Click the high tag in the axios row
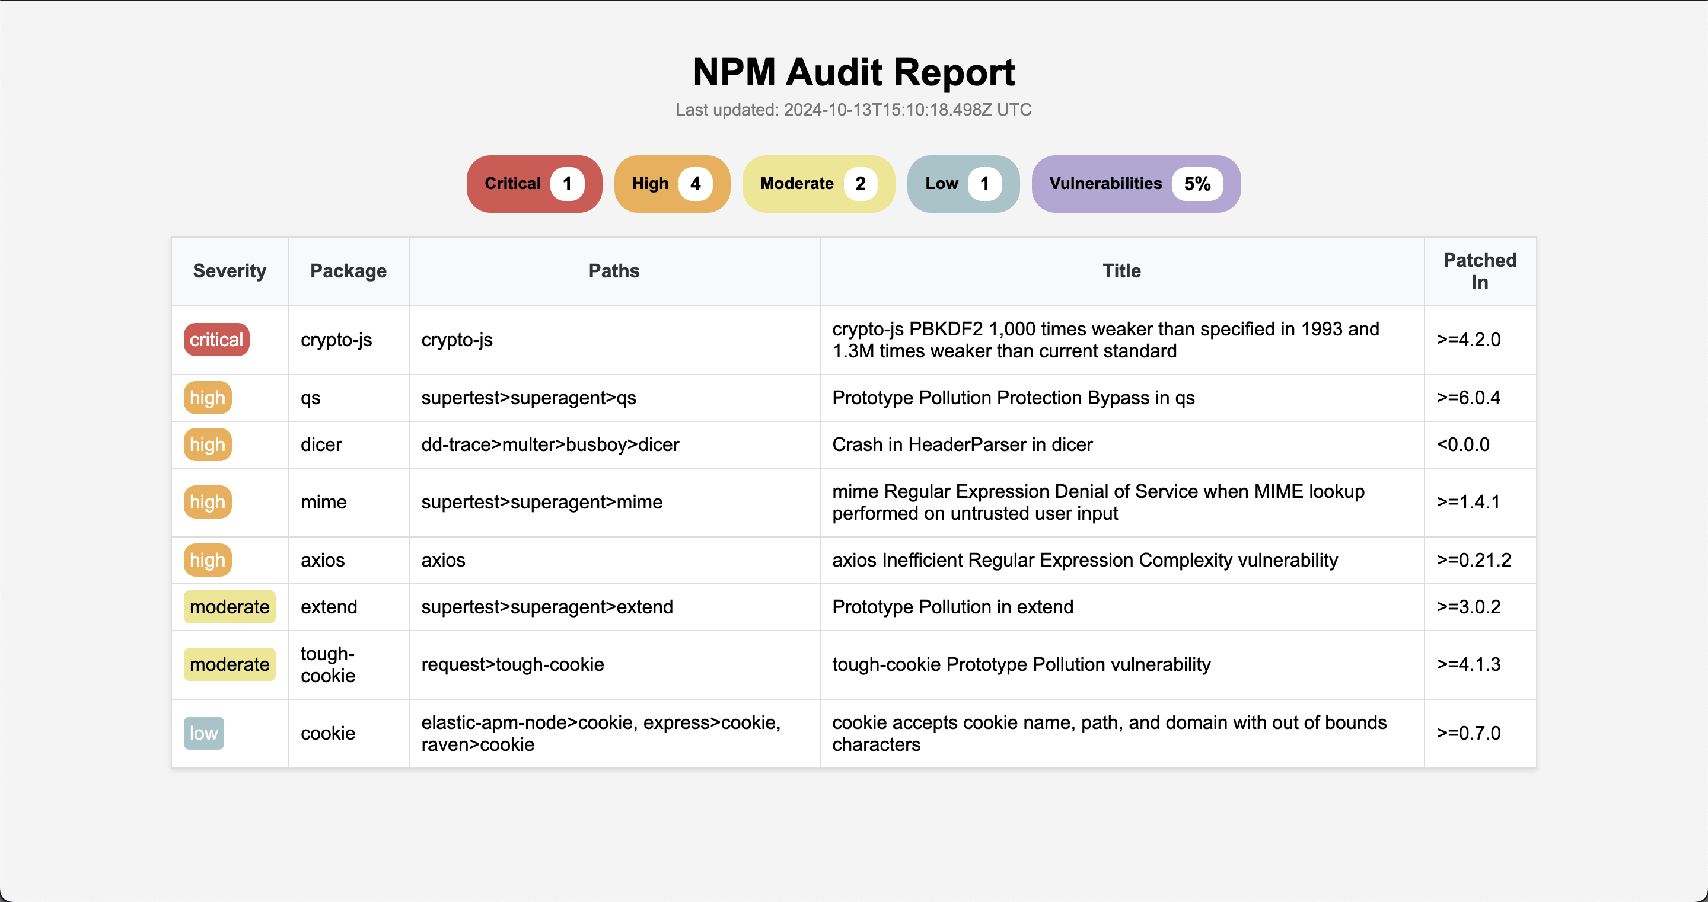 [207, 560]
